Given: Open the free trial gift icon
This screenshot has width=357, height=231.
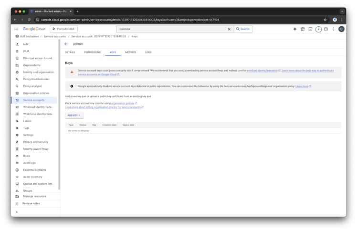Looking at the screenshot, I should (x=303, y=29).
